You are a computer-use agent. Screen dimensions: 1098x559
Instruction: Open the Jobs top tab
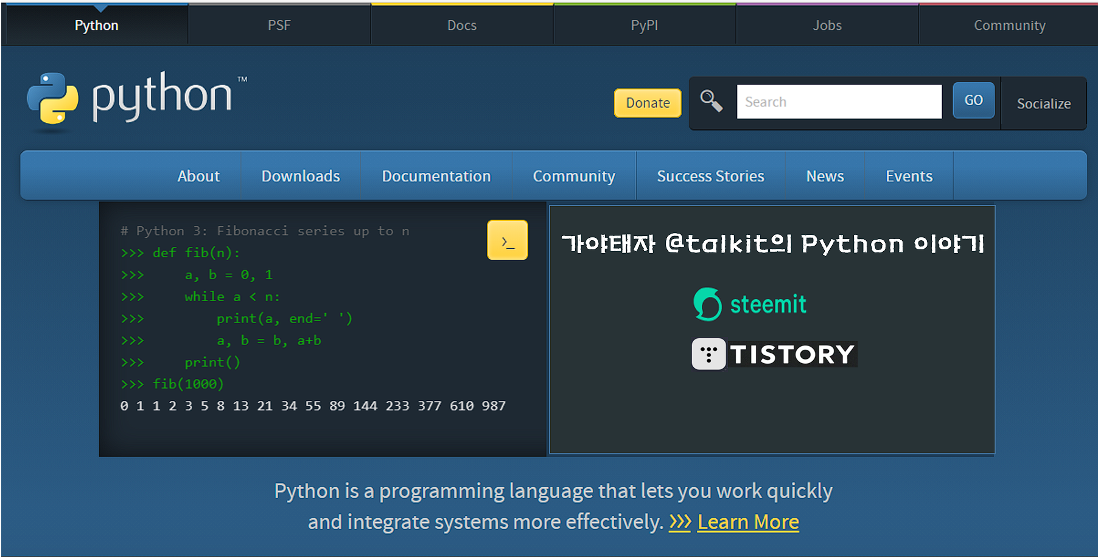[827, 25]
